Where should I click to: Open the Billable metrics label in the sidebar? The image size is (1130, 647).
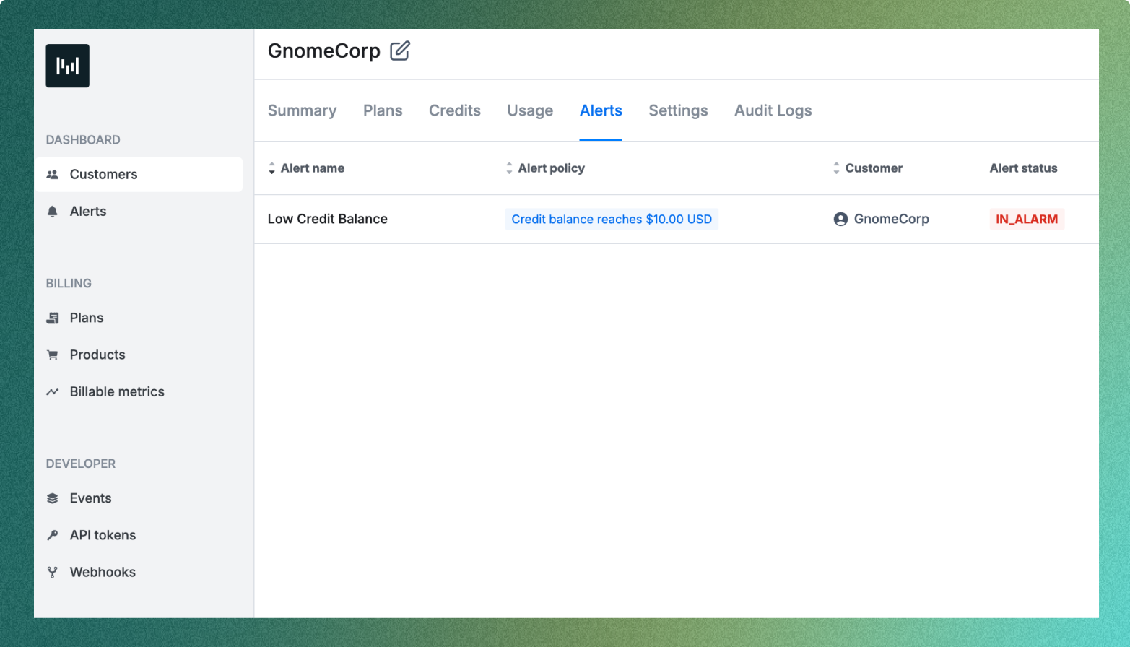(117, 391)
